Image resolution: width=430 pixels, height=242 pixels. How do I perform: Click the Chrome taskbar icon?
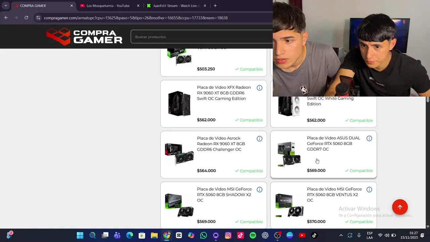(167, 235)
